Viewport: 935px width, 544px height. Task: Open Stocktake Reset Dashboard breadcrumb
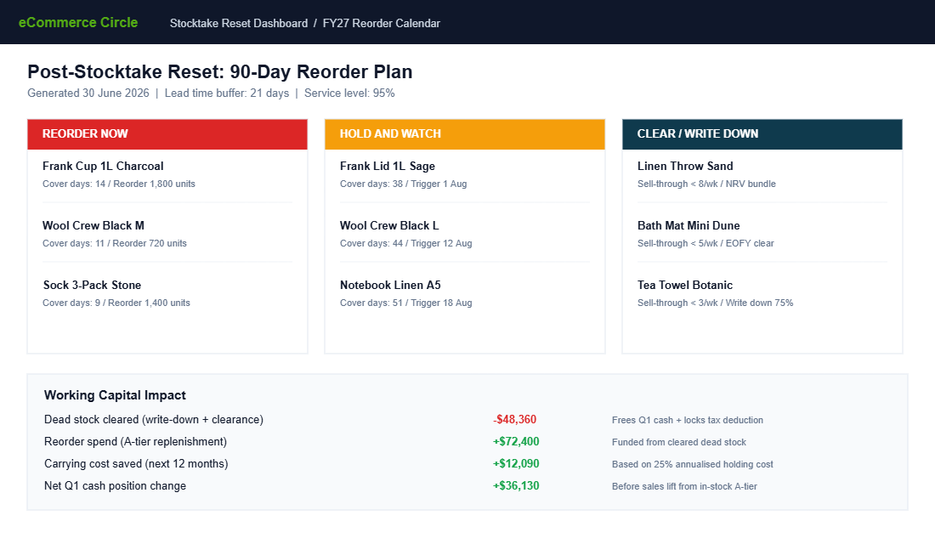click(x=239, y=23)
